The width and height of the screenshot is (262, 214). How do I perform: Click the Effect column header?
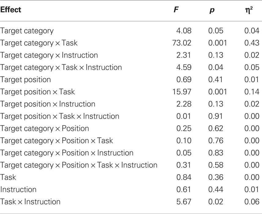tap(11, 9)
